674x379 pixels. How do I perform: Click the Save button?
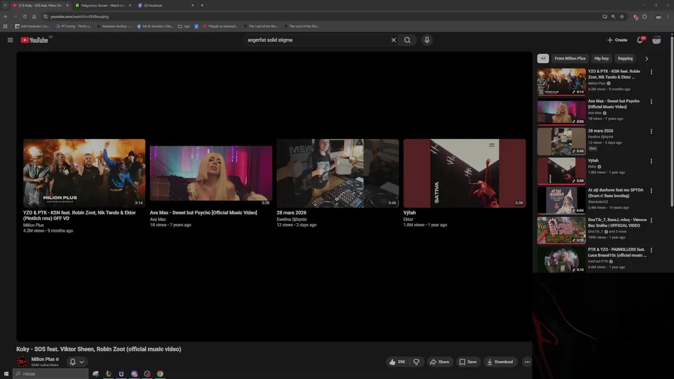(x=468, y=362)
